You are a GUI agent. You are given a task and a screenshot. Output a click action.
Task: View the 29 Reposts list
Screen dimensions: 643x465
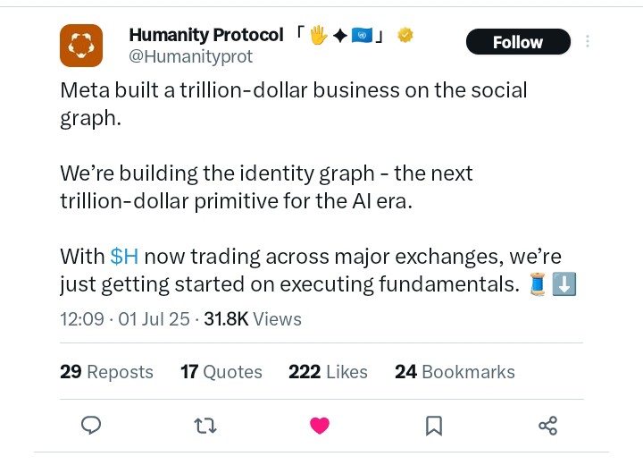point(106,372)
